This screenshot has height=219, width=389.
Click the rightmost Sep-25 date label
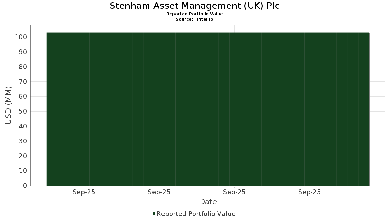pos(310,192)
